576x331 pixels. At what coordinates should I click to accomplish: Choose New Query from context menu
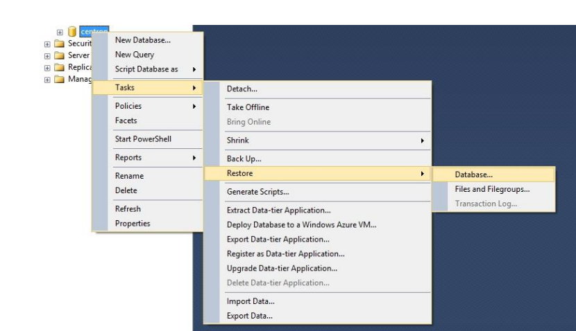[135, 55]
